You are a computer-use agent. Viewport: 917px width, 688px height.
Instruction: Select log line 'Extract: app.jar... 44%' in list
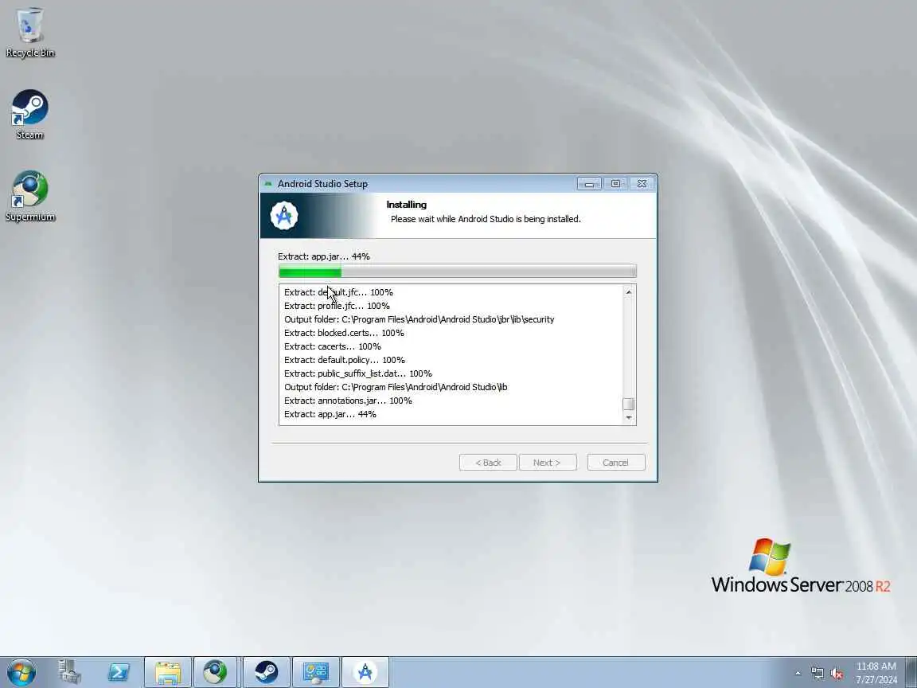coord(330,414)
